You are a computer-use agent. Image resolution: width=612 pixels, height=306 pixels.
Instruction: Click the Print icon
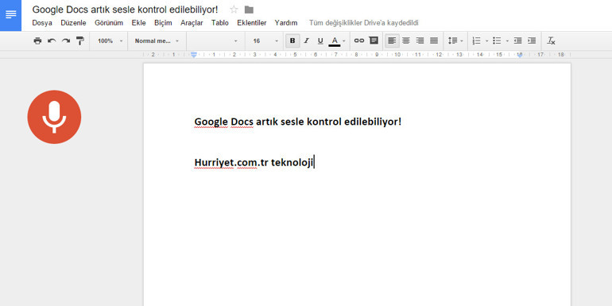(x=37, y=41)
